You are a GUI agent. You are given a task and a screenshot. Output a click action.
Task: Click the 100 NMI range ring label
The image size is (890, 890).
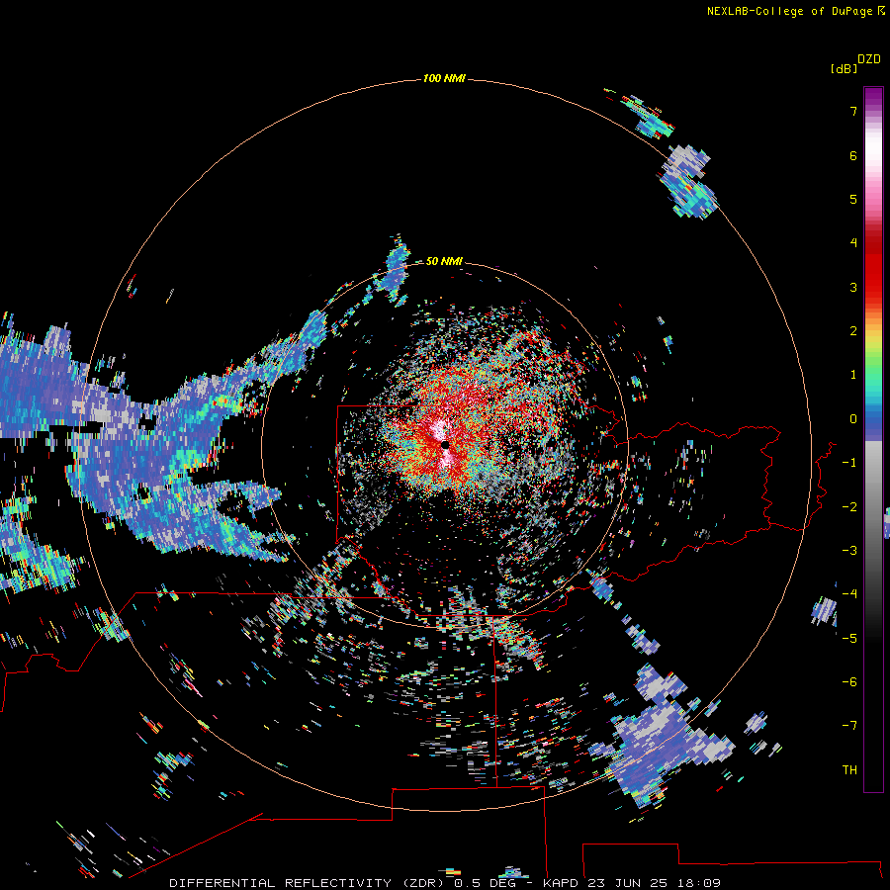click(x=444, y=78)
